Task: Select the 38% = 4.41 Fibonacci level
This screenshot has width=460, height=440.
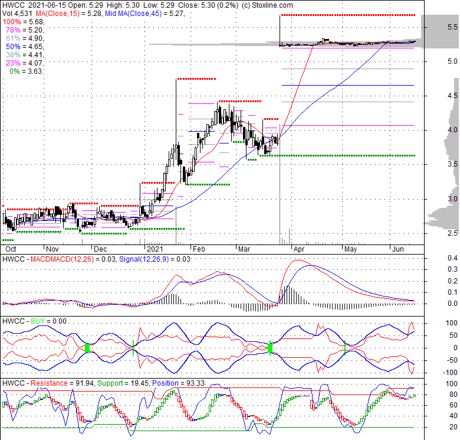Action: coord(25,55)
